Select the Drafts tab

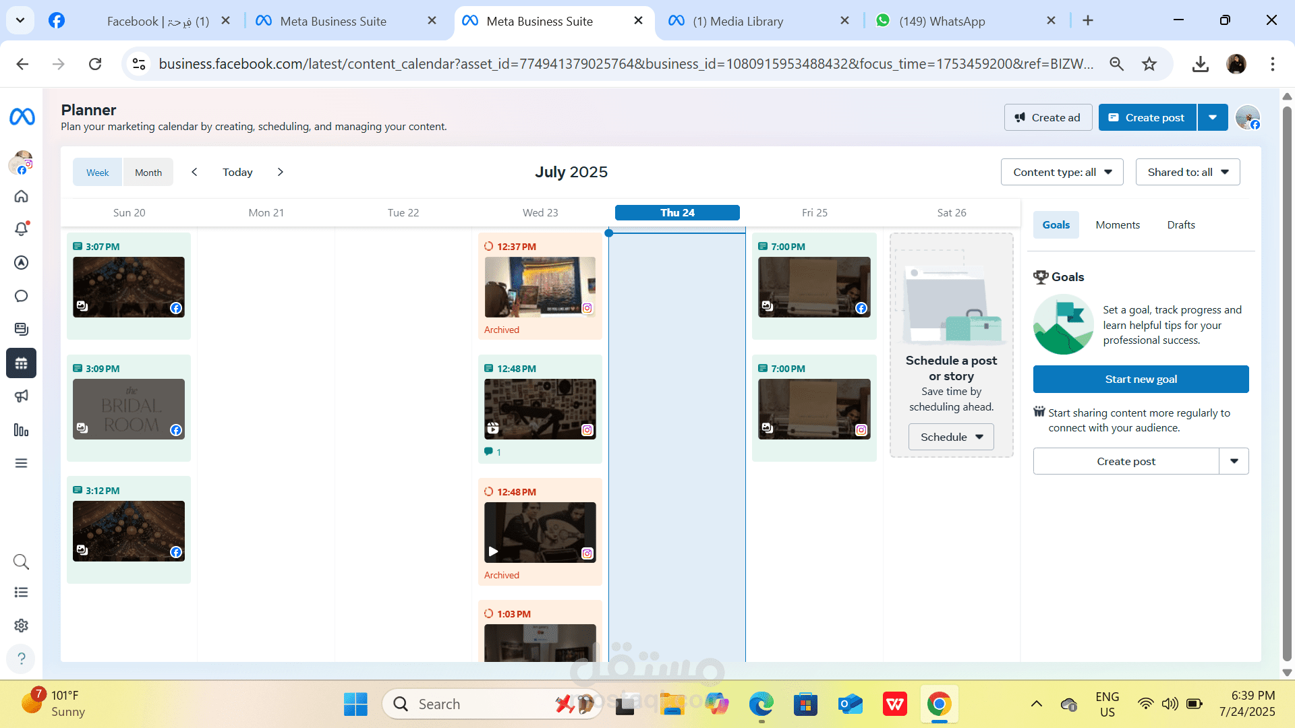1181,225
